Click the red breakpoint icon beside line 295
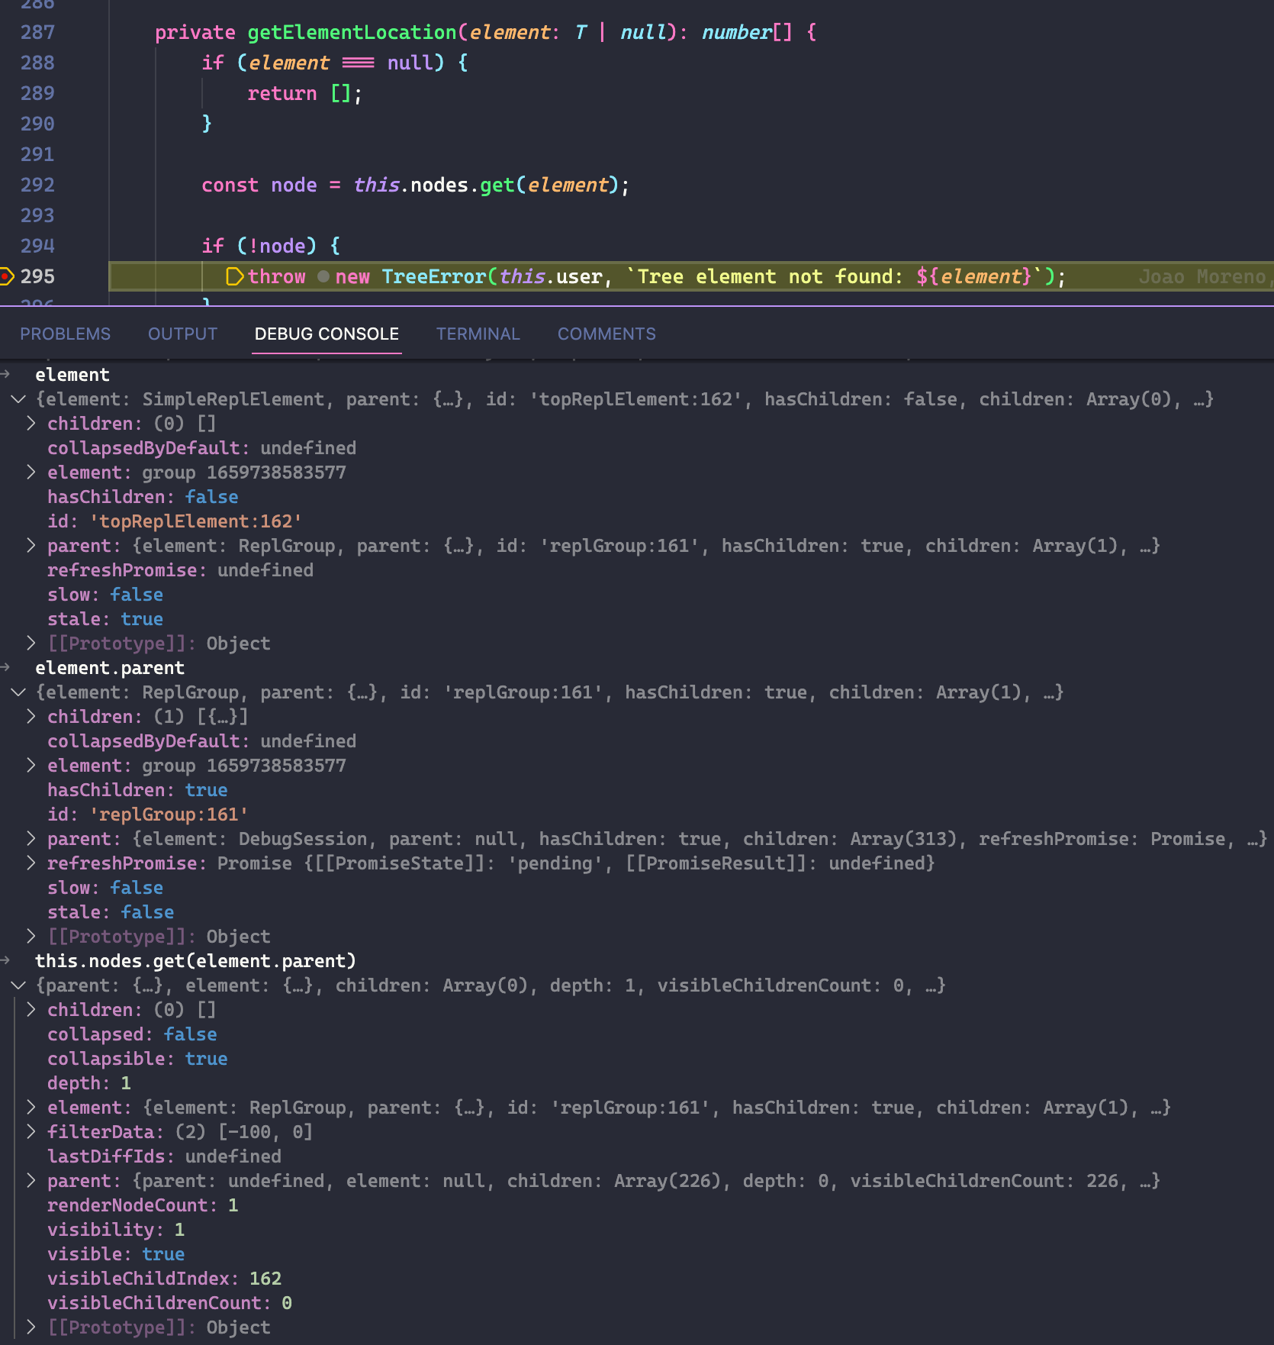This screenshot has width=1274, height=1345. point(6,274)
